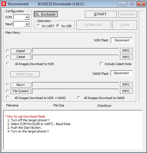Click the DL. Bootloader button
This screenshot has width=147, height=153.
coord(46,14)
